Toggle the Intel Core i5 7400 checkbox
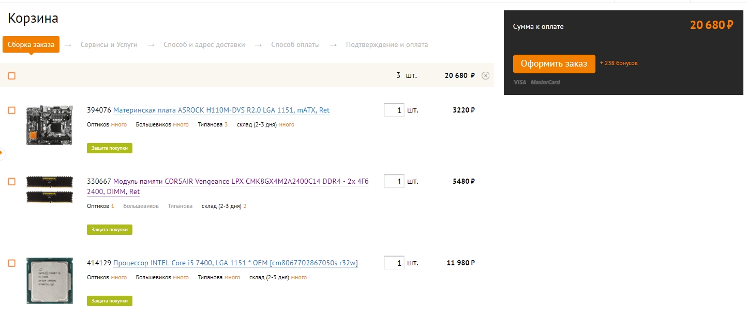Viewport: 747px width, 320px height. (x=11, y=263)
